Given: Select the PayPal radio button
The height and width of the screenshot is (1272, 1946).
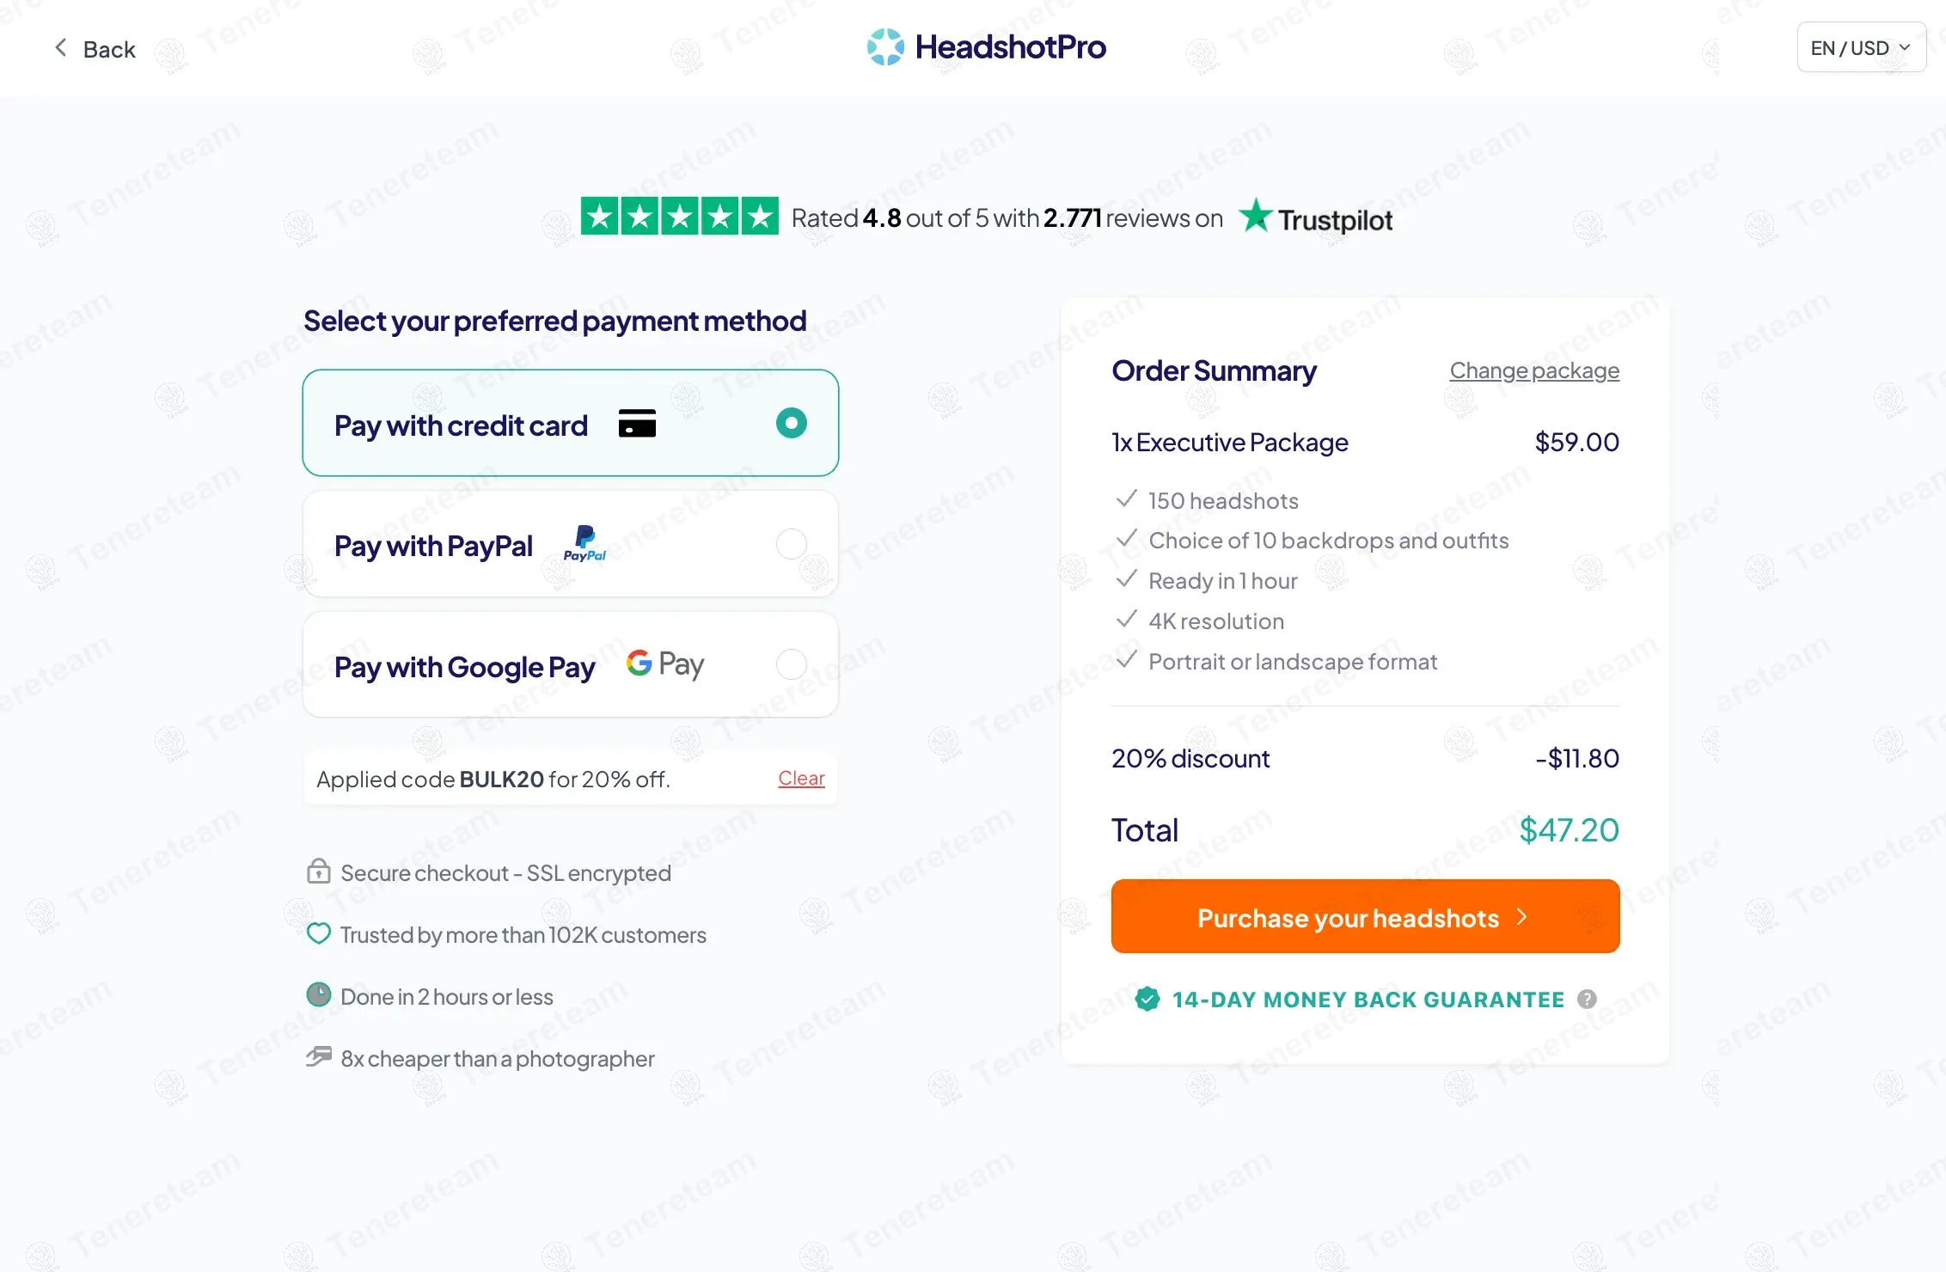Looking at the screenshot, I should point(791,544).
